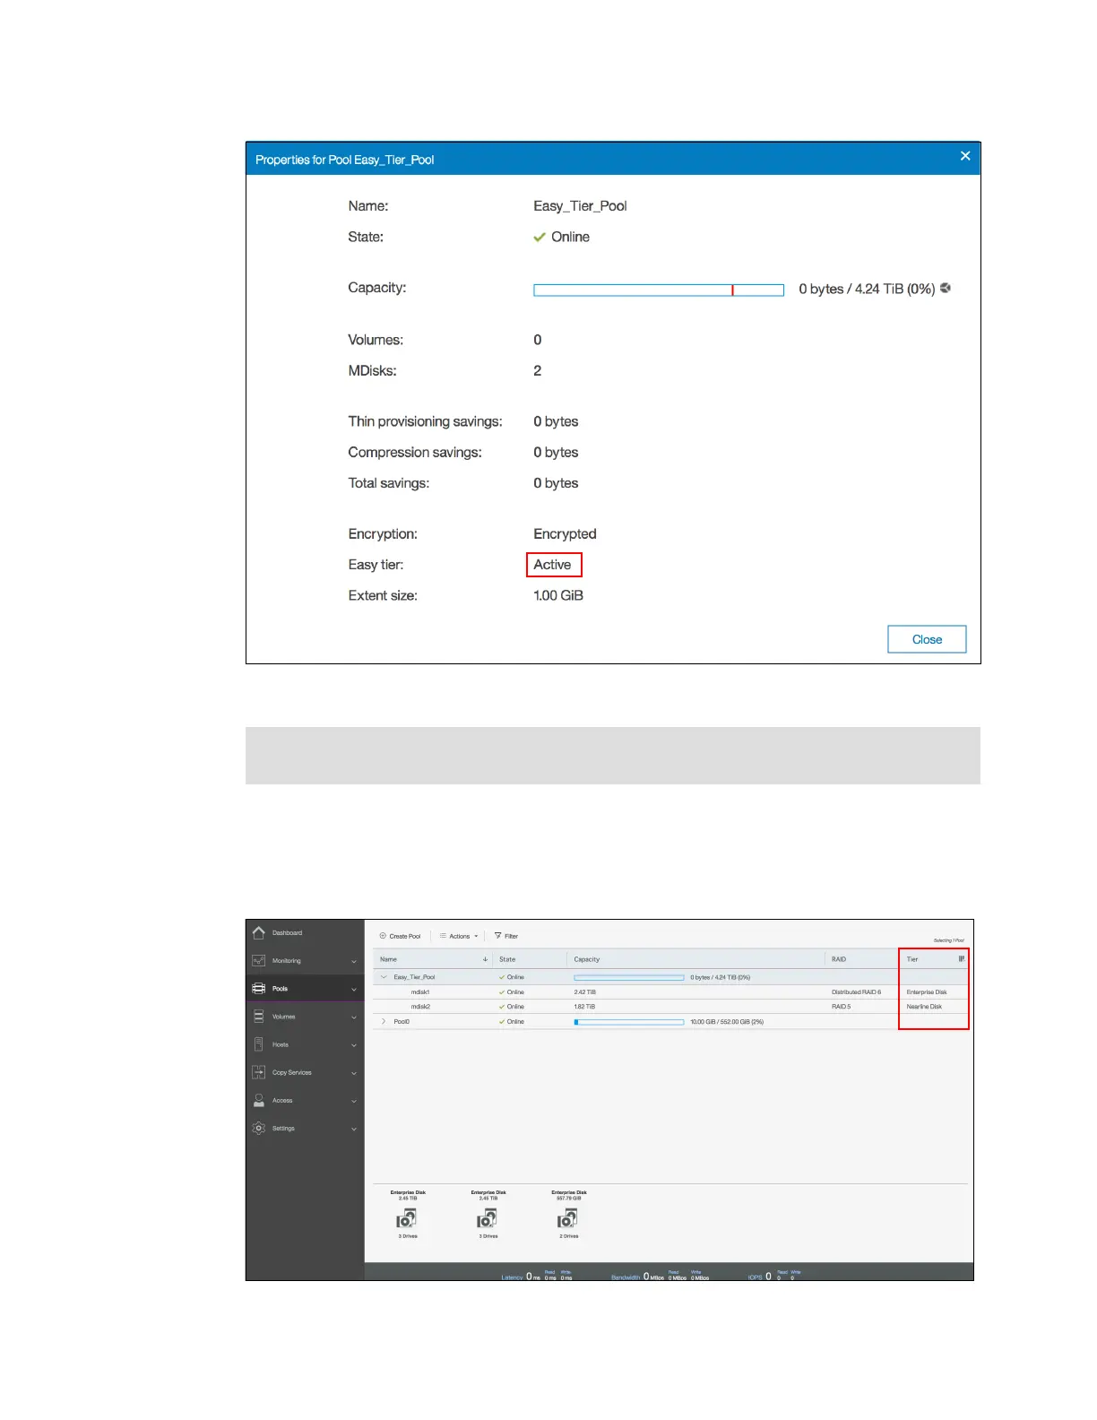1097x1420 pixels.
Task: Sort by the Name column header
Action: pos(388,959)
